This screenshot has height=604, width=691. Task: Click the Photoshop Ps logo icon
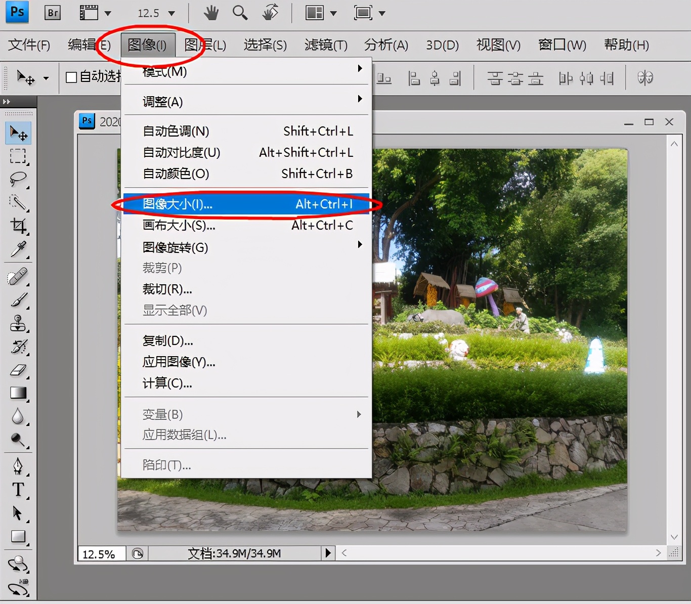pos(17,12)
